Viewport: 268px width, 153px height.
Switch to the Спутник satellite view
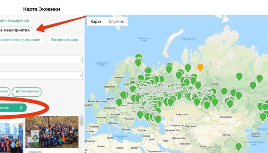pos(116,21)
